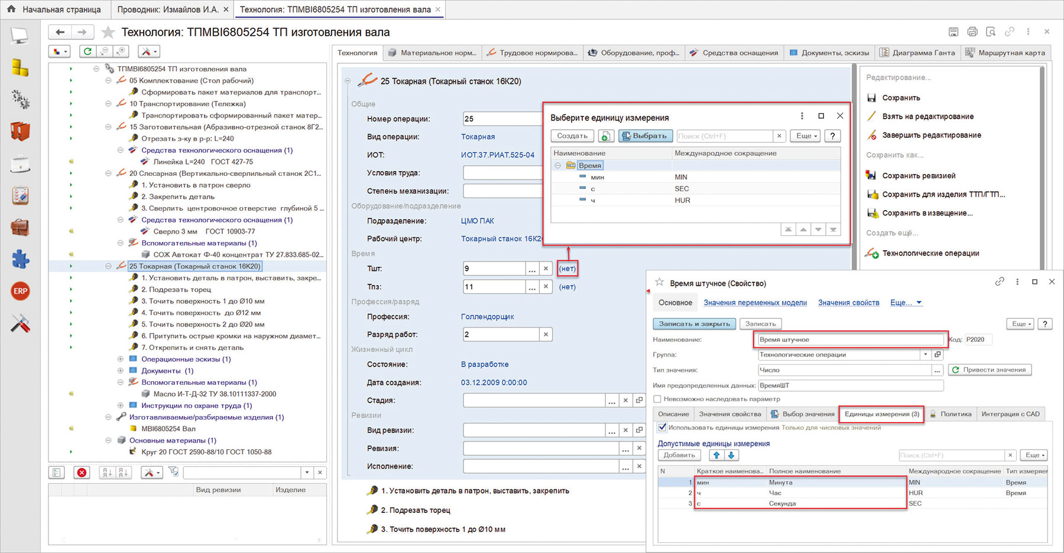This screenshot has width=1064, height=553.
Task: Open the brown briefcase sidebar section
Action: tap(20, 227)
